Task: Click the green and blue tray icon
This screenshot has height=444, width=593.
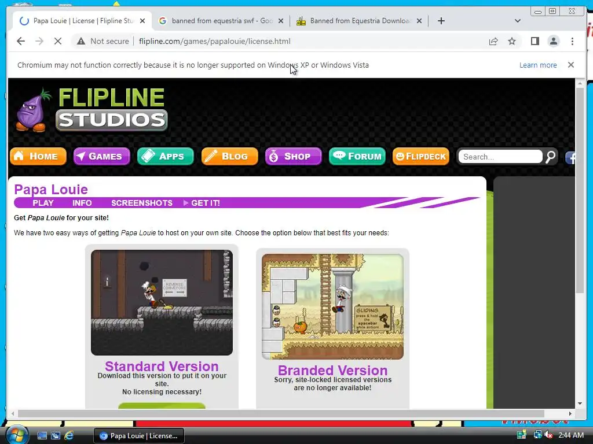Action: coord(522,435)
